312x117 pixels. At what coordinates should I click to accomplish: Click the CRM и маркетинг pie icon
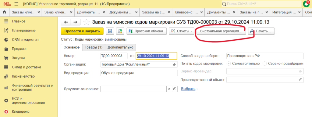[x=6, y=40]
